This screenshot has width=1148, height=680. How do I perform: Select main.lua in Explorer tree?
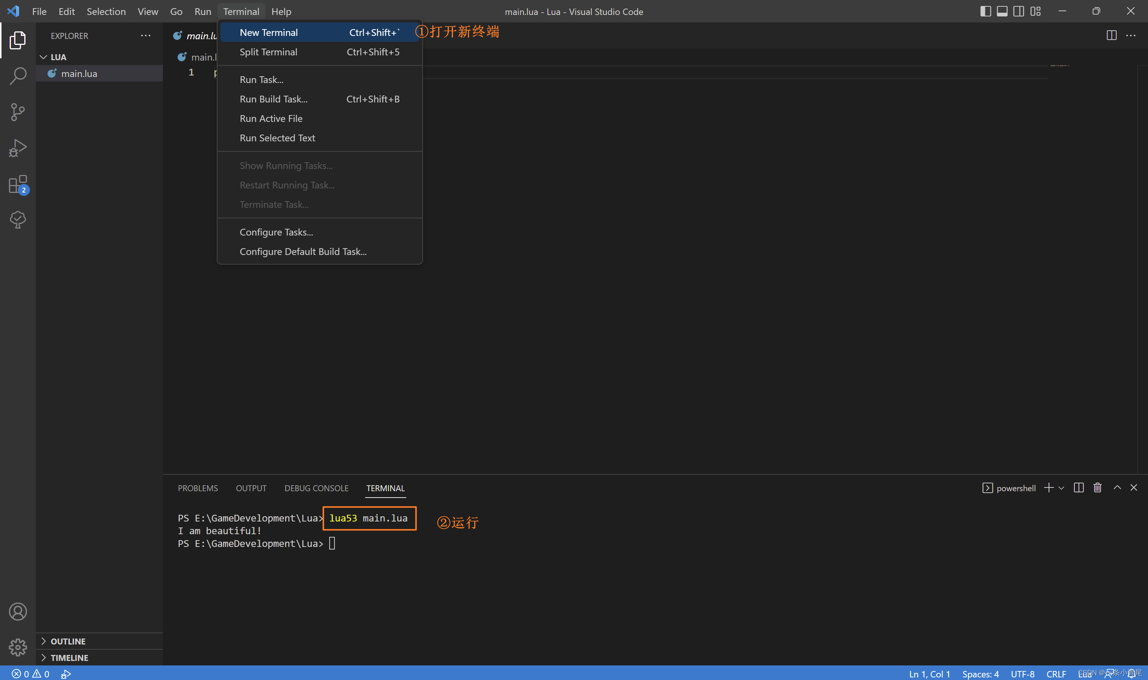coord(79,73)
